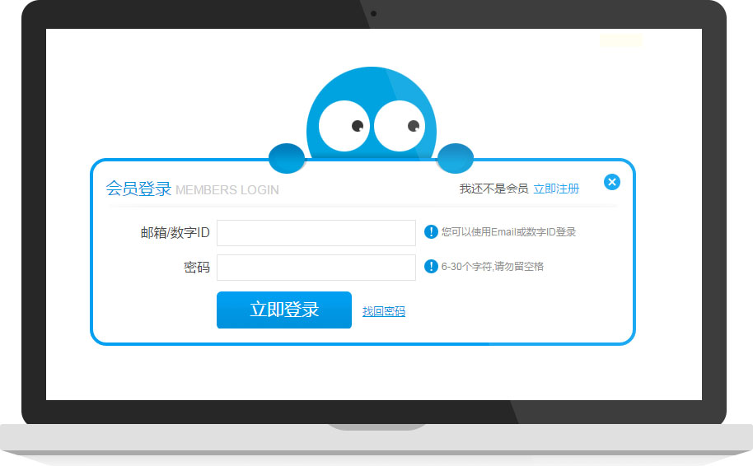
Task: Focus the 密码 password input field
Action: (x=316, y=268)
